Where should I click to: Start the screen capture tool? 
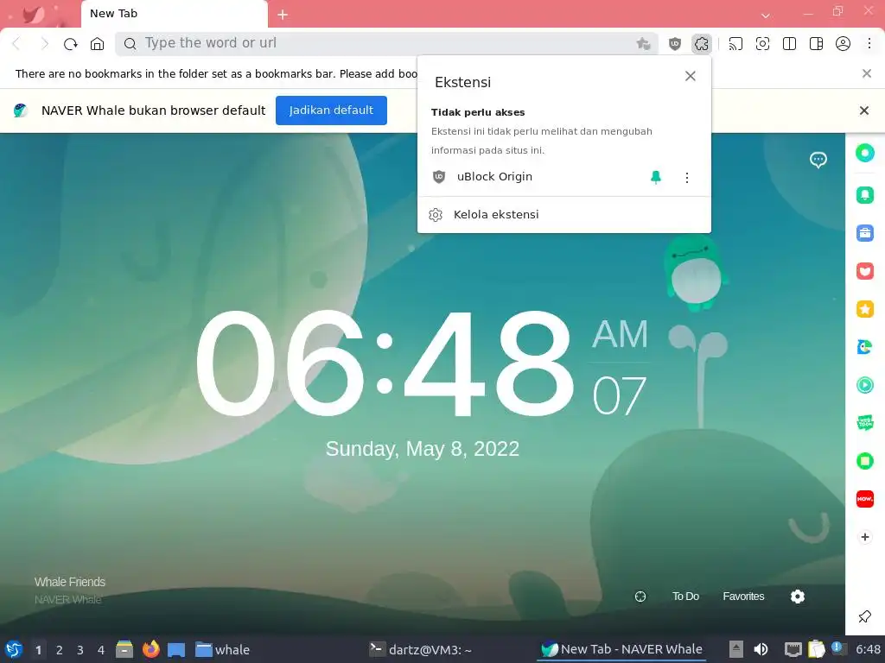762,44
